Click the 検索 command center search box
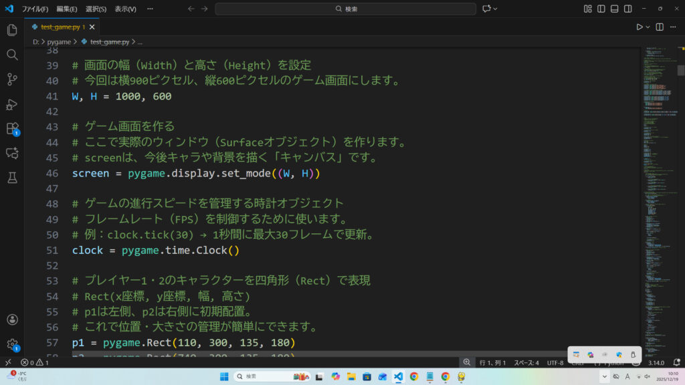This screenshot has width=685, height=385. pos(345,9)
